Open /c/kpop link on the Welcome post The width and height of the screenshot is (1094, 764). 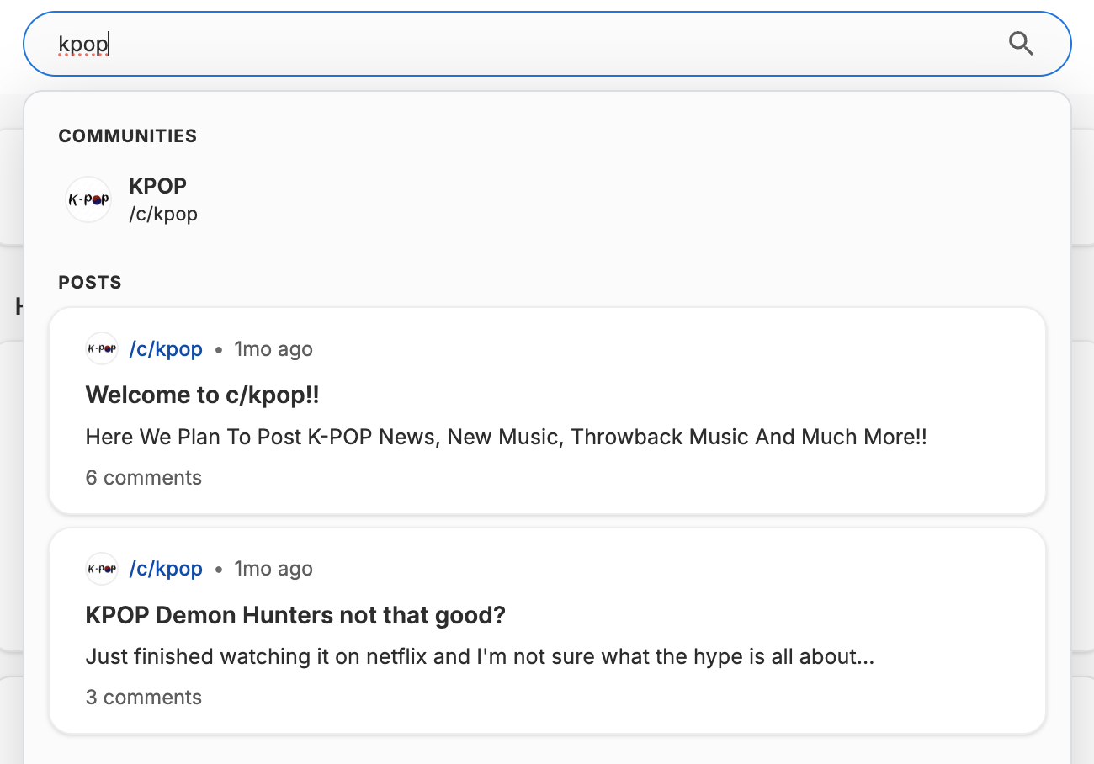[166, 349]
